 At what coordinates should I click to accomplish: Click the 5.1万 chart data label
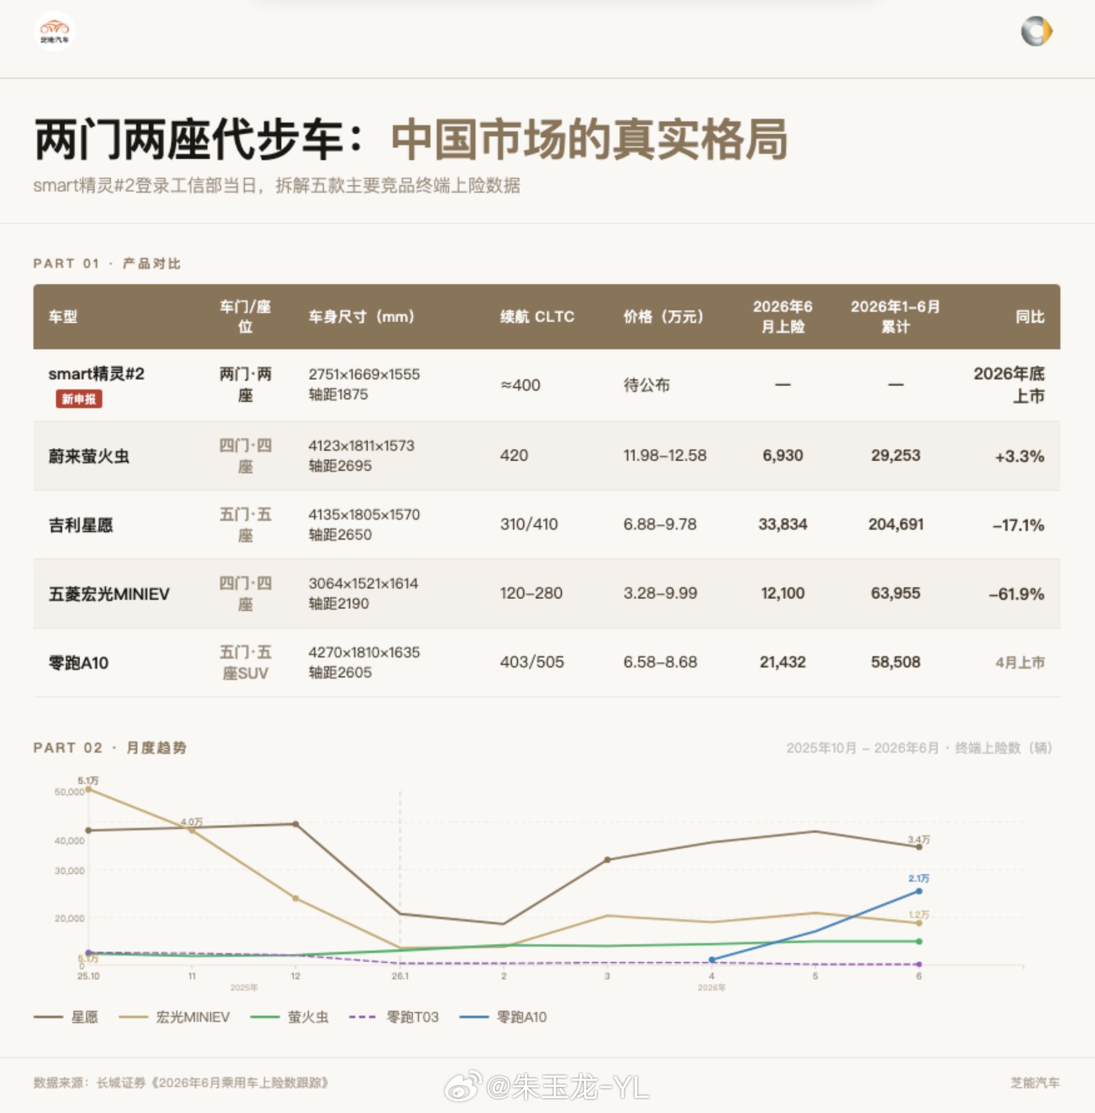point(88,781)
